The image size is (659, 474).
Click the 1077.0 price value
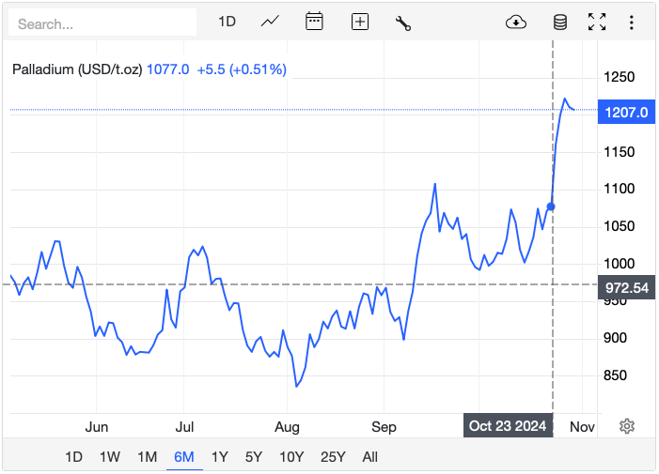click(167, 69)
